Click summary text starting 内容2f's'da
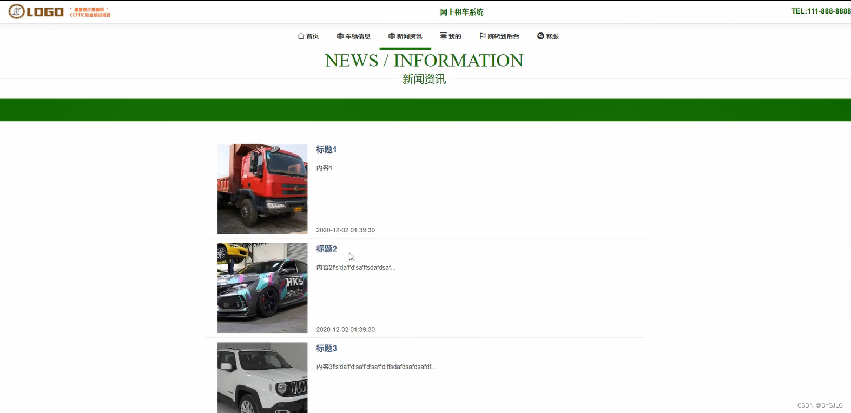The width and height of the screenshot is (851, 413). click(x=356, y=268)
